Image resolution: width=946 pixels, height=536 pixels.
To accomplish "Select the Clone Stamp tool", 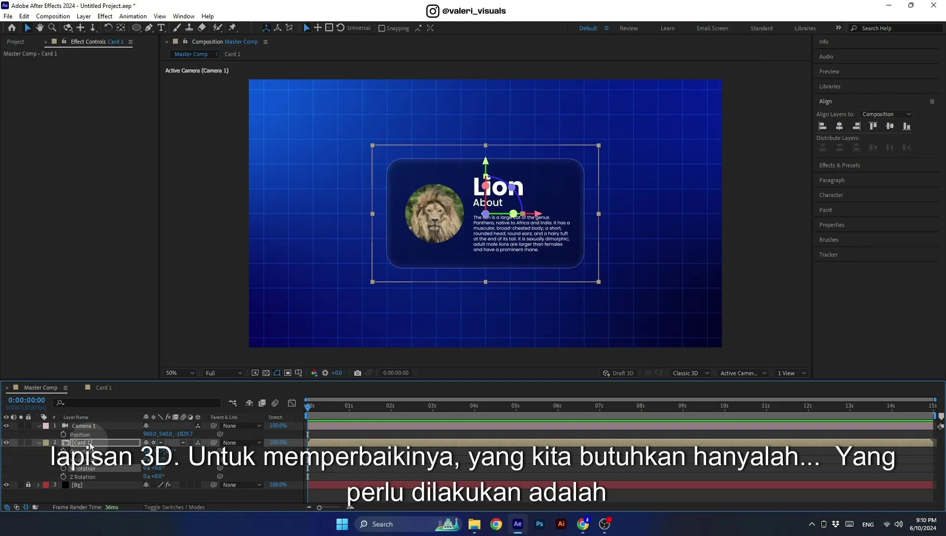I will 189,28.
